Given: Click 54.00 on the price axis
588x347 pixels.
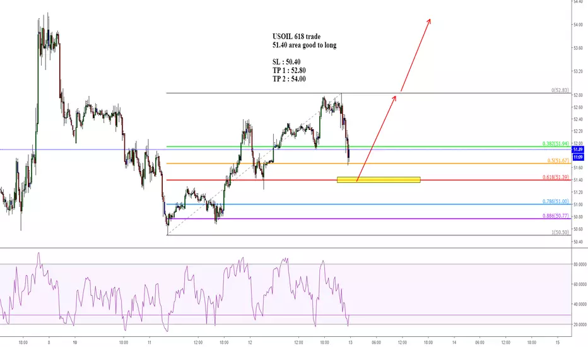Looking at the screenshot, I should [577, 25].
